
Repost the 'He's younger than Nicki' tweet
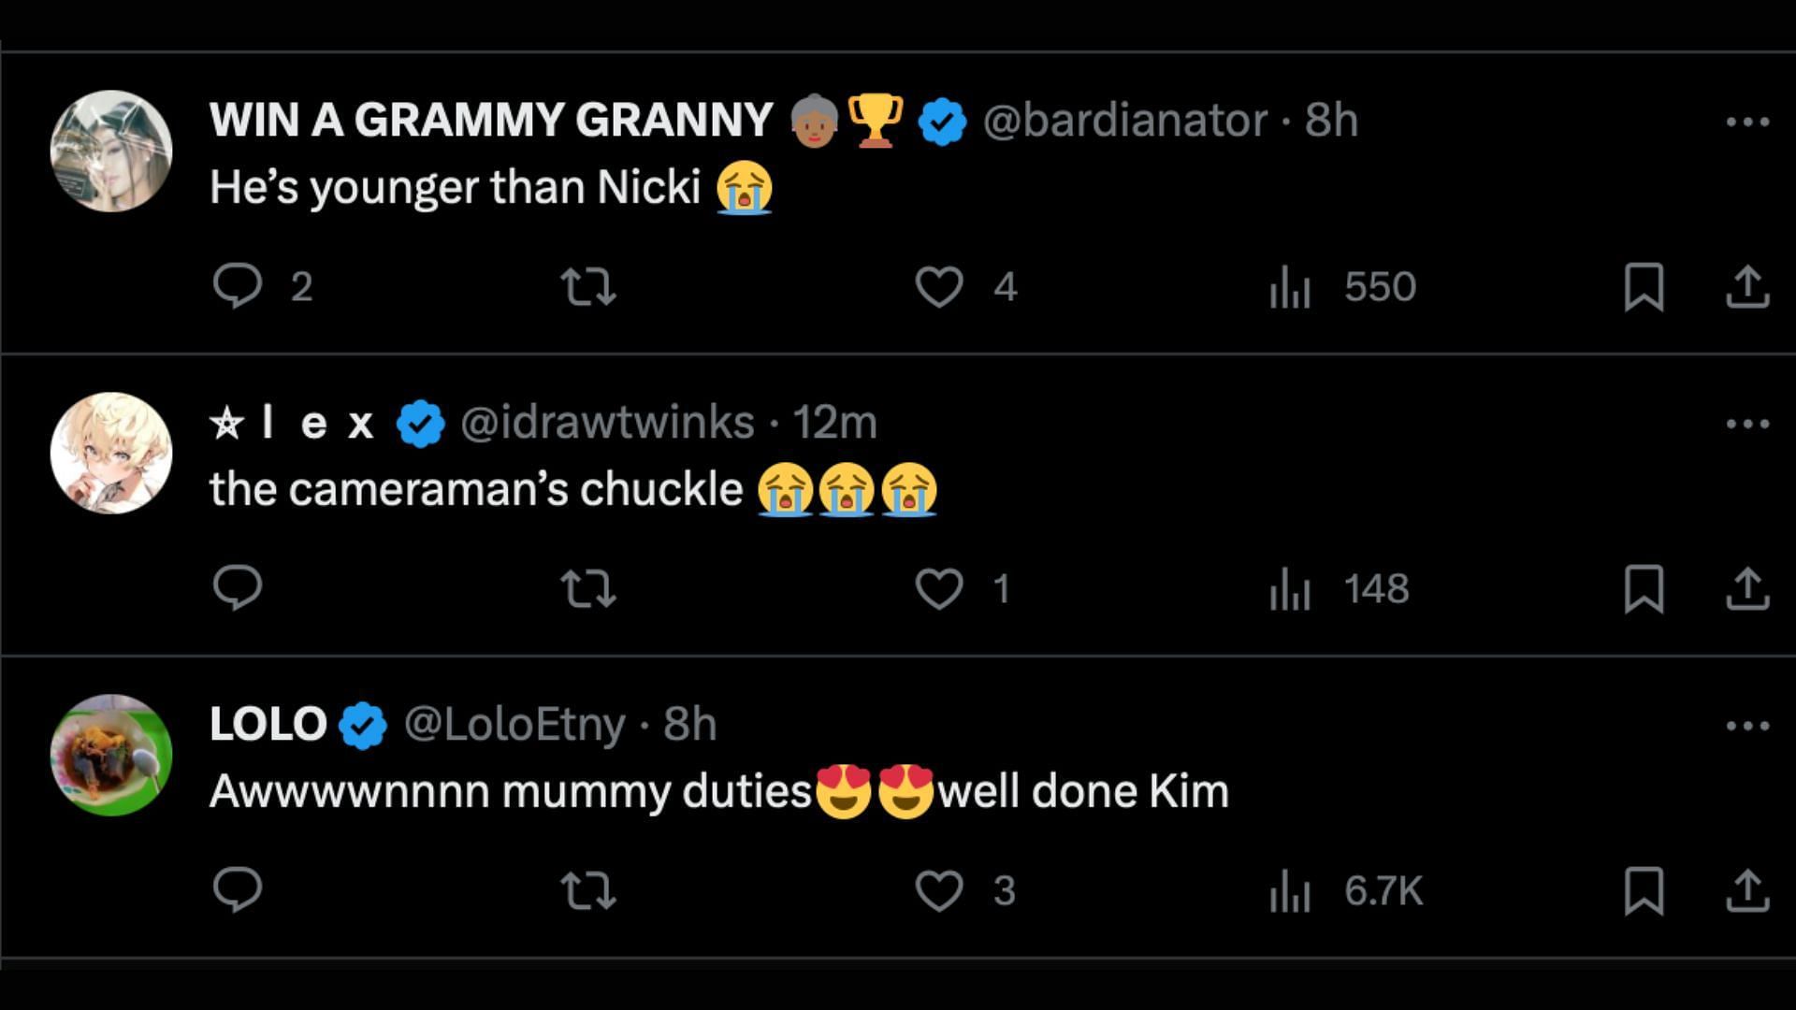[x=587, y=286]
